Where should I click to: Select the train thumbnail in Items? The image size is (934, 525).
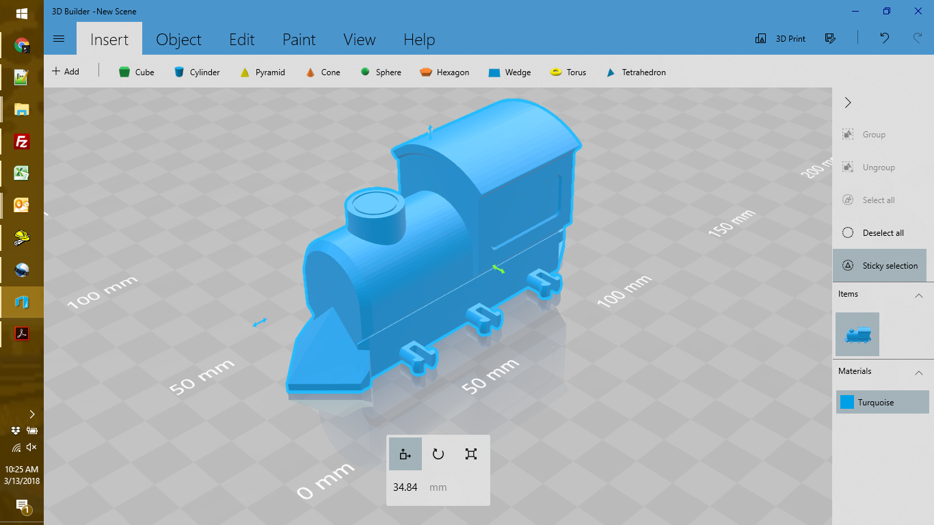[x=857, y=334]
